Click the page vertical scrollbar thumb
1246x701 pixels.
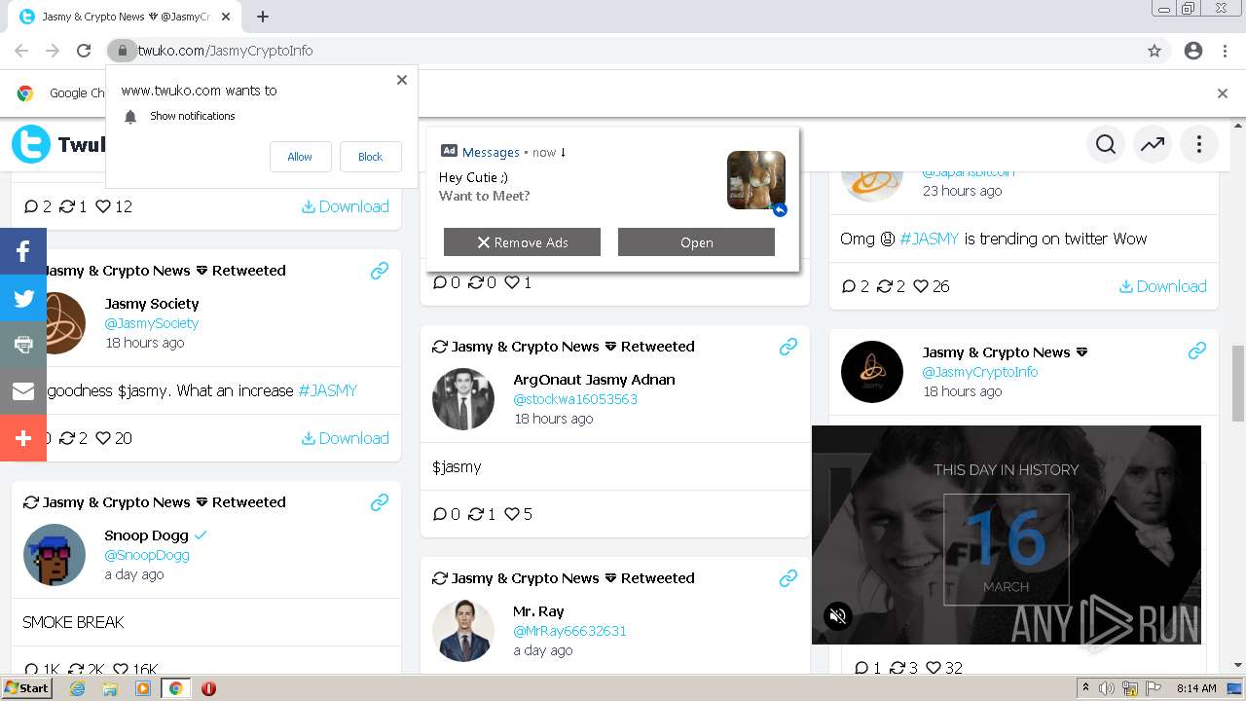coord(1238,383)
